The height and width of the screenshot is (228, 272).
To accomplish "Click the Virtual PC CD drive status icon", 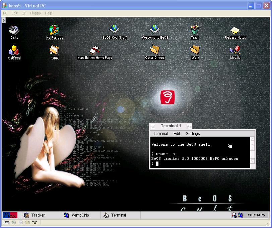I will tap(14, 222).
